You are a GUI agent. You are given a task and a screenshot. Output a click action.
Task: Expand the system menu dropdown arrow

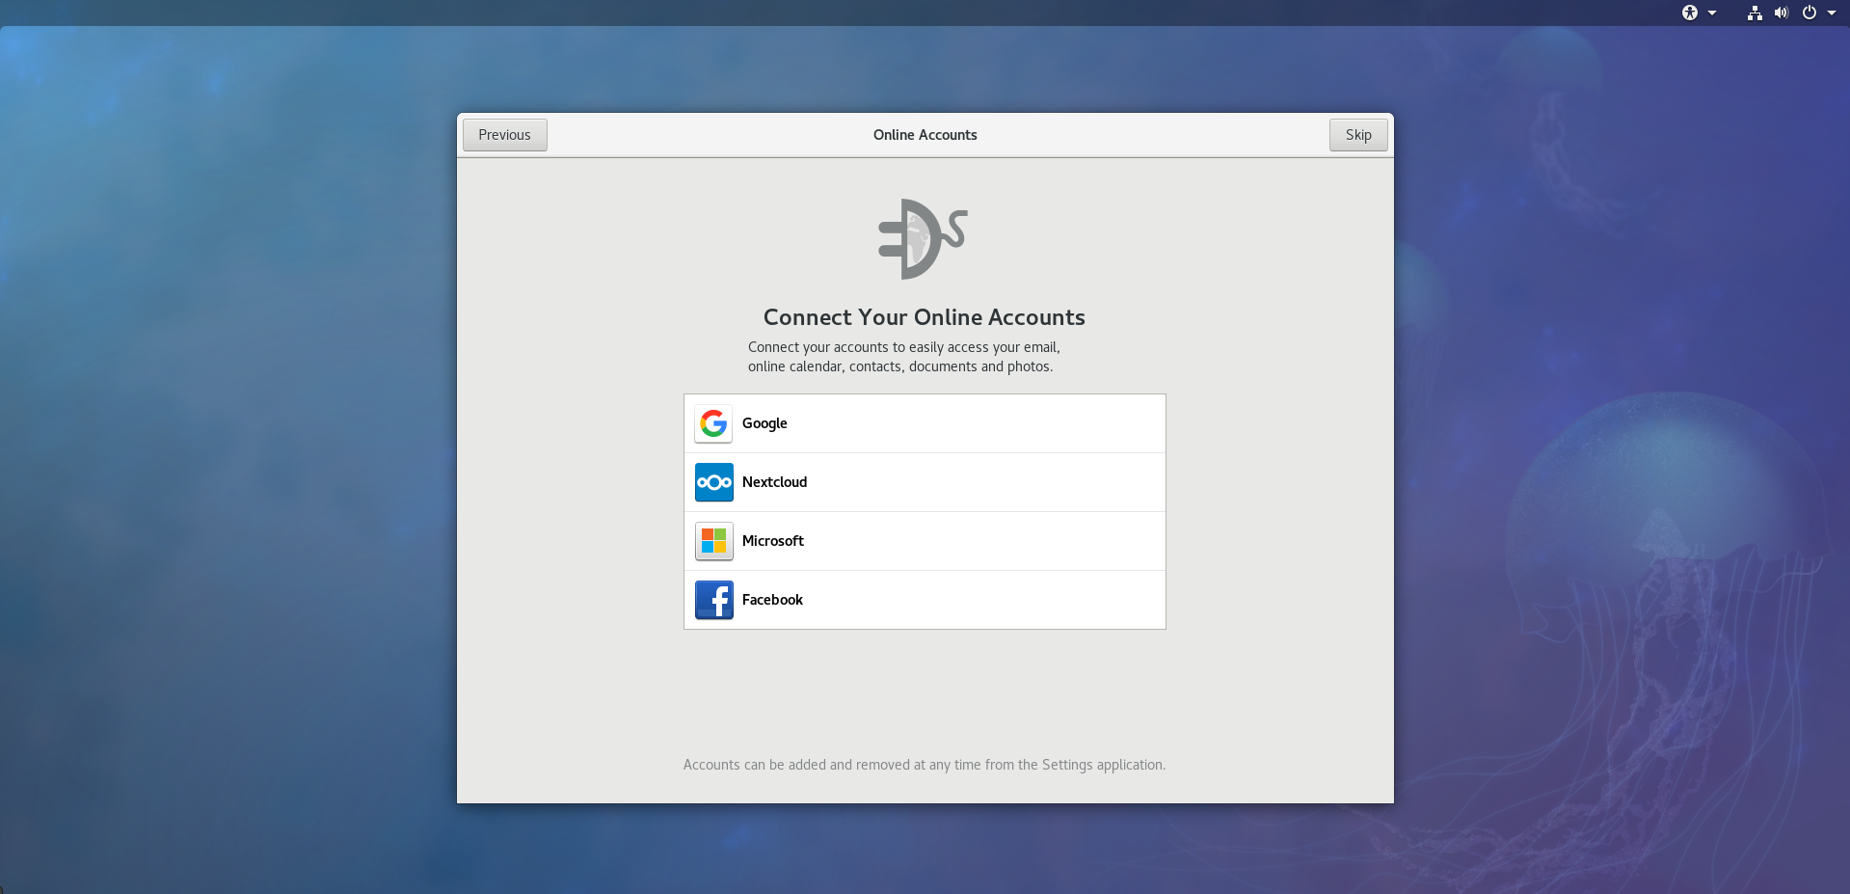pyautogui.click(x=1832, y=13)
